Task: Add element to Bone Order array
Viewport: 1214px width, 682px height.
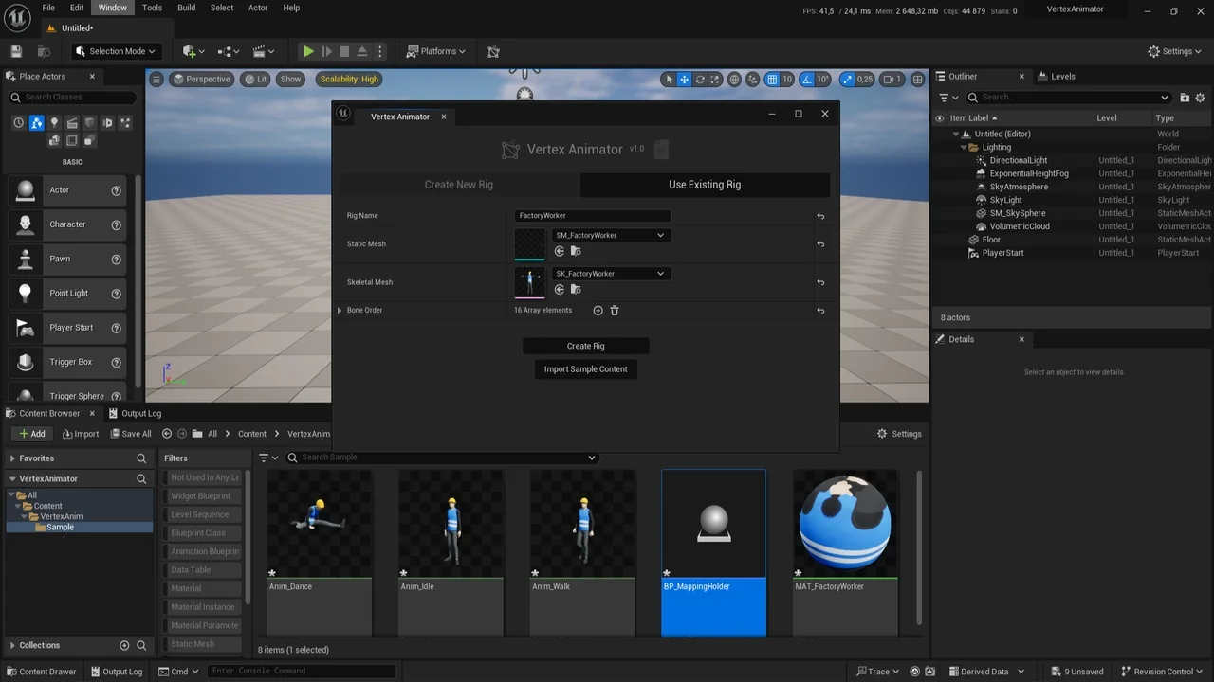Action: (x=598, y=310)
